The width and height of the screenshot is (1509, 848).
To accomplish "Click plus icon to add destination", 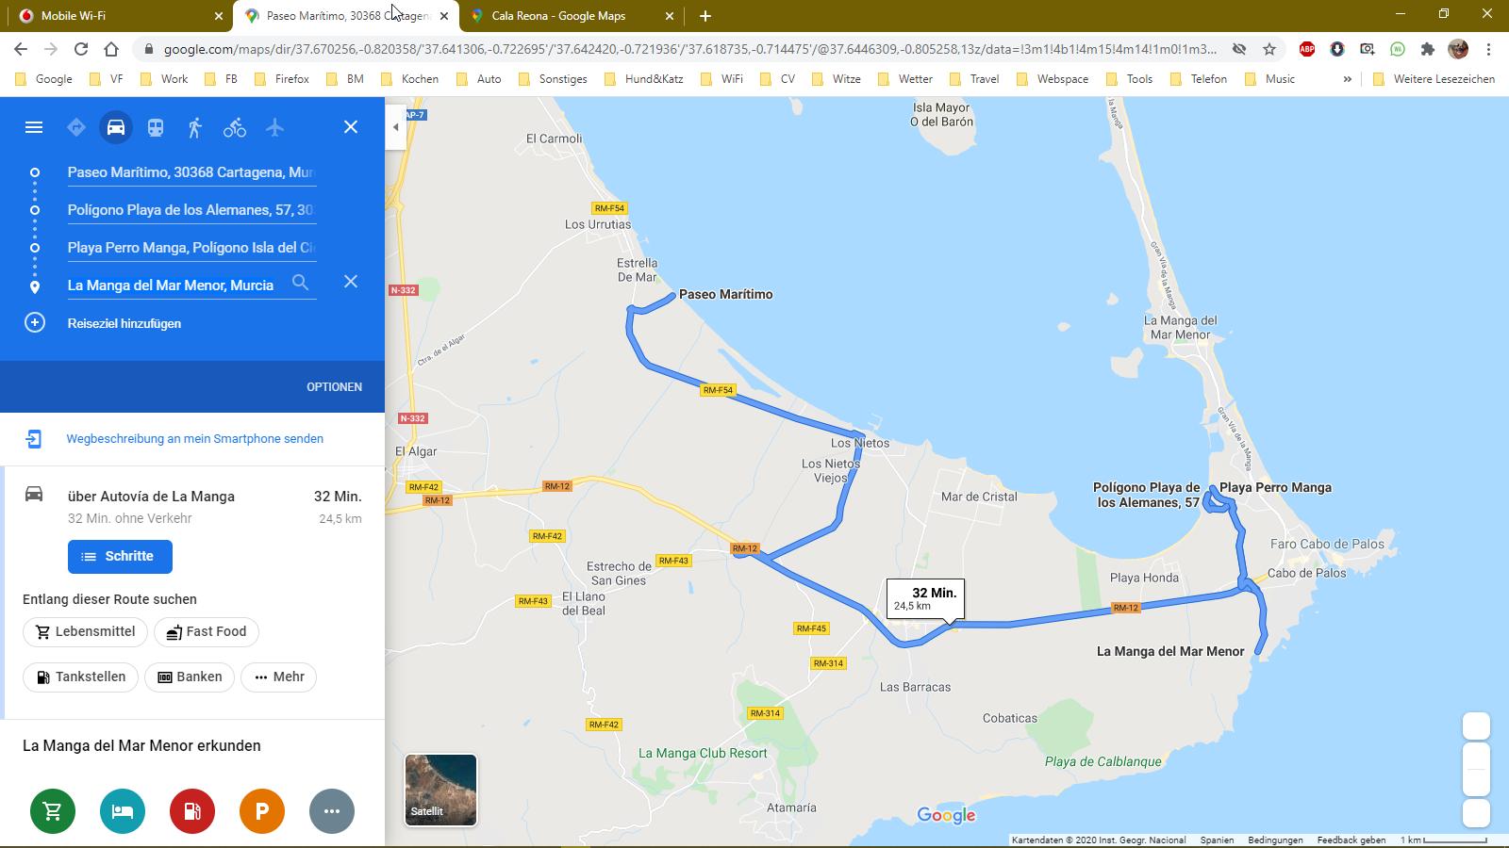I will click(35, 323).
